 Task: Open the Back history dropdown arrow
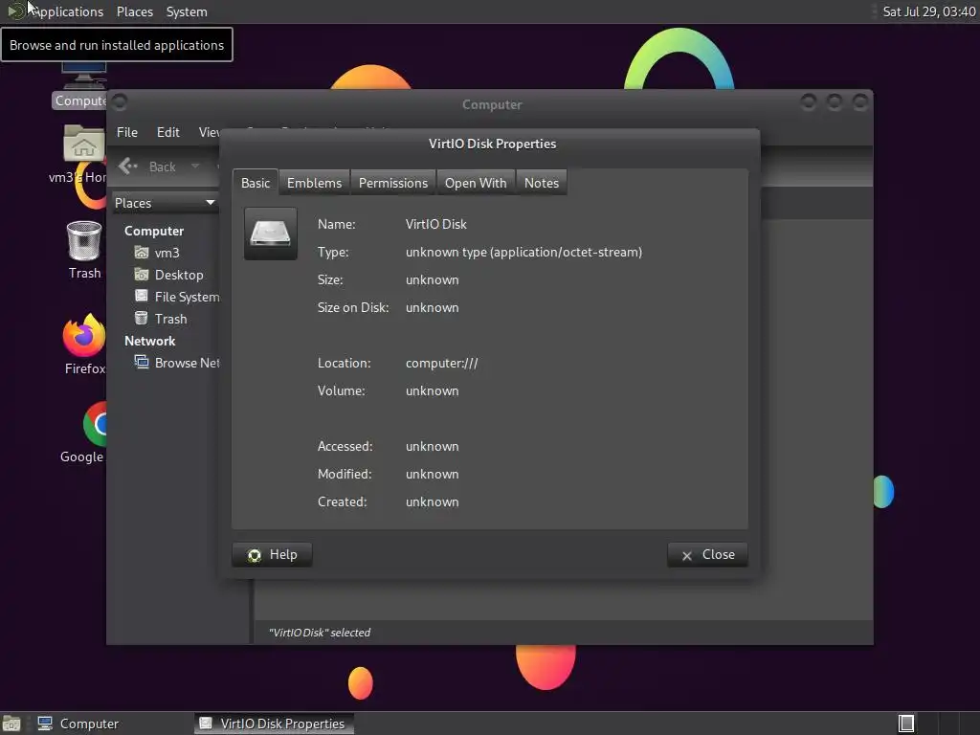coord(195,167)
